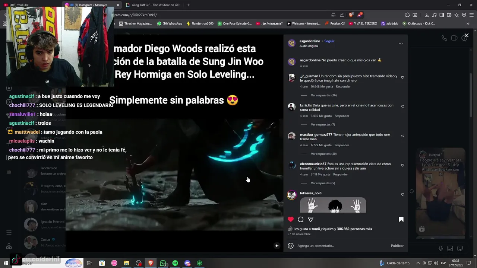This screenshot has height=268, width=477.
Task: Open the Brave Wallet icon
Action: coord(449,15)
